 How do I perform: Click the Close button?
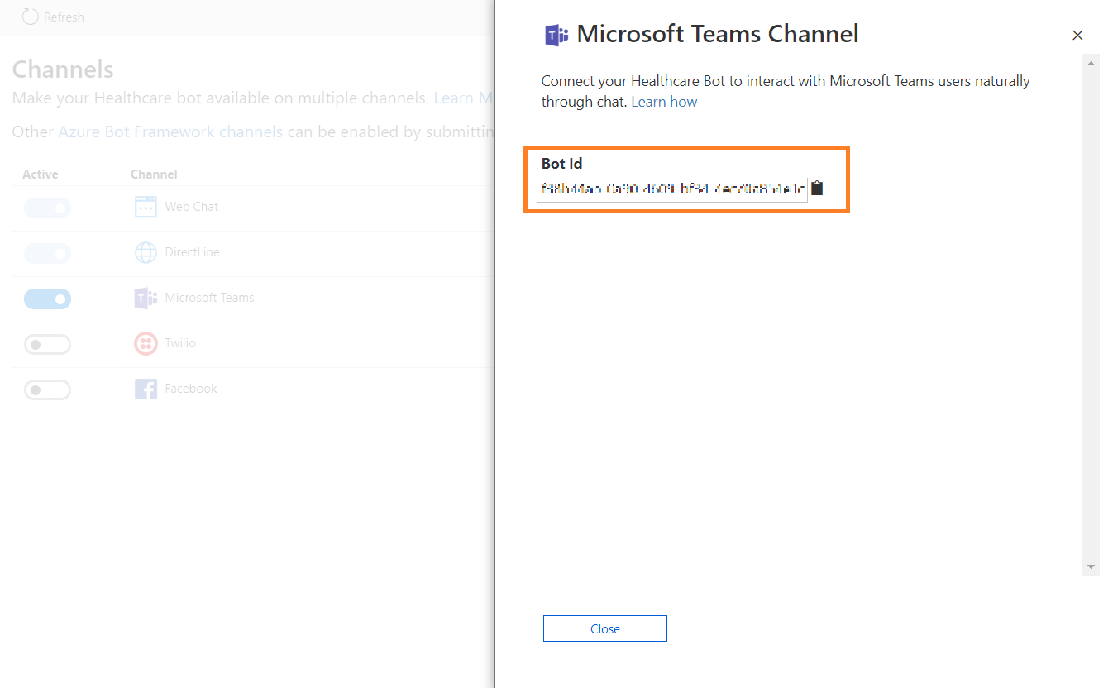click(605, 628)
